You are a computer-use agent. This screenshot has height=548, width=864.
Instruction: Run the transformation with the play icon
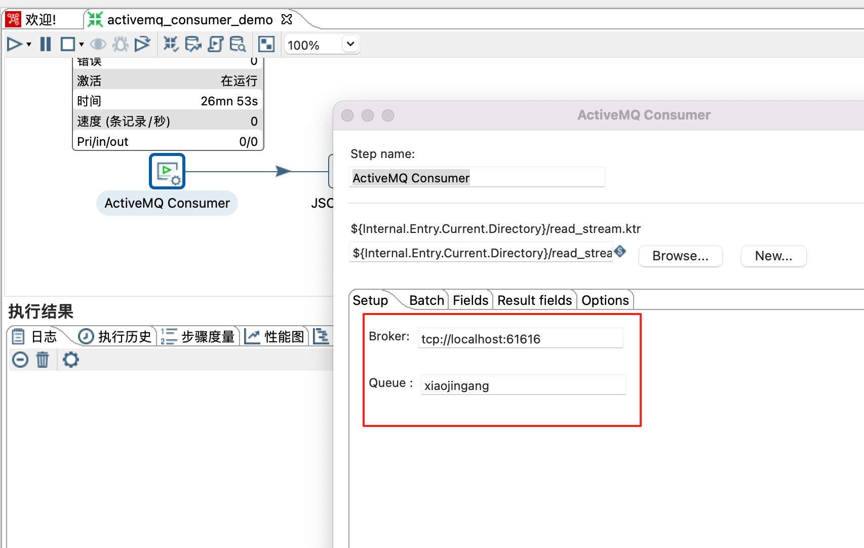(14, 45)
